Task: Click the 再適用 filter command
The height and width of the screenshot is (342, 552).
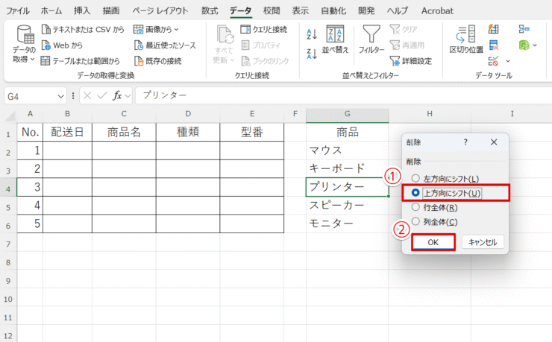Action: [x=407, y=45]
